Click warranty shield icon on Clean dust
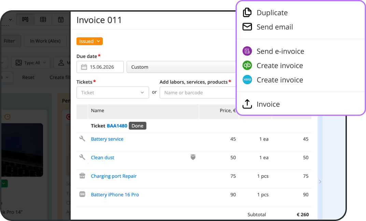 (193, 157)
